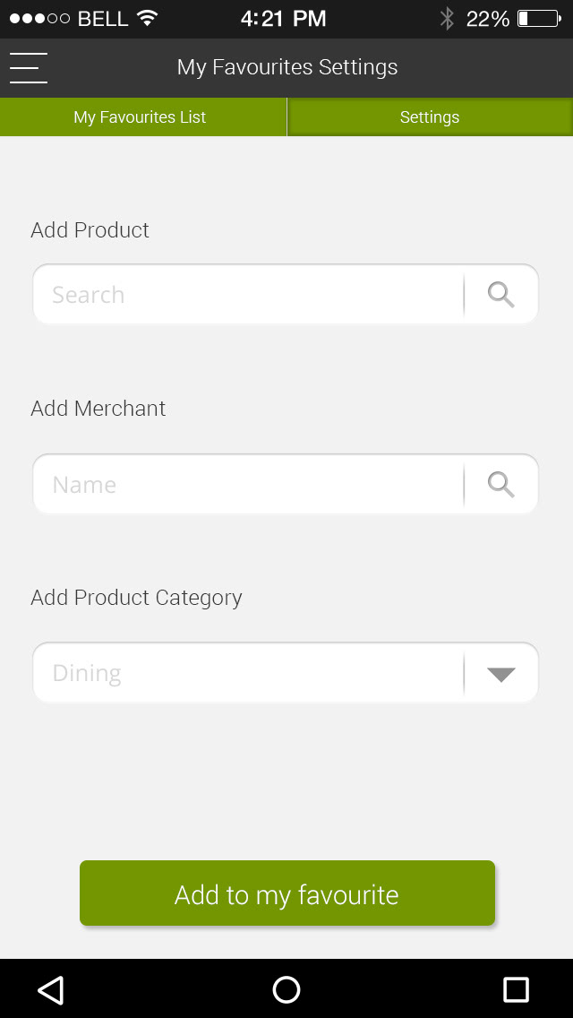Tap the Bluetooth status icon
This screenshot has height=1018, width=573.
point(447,18)
